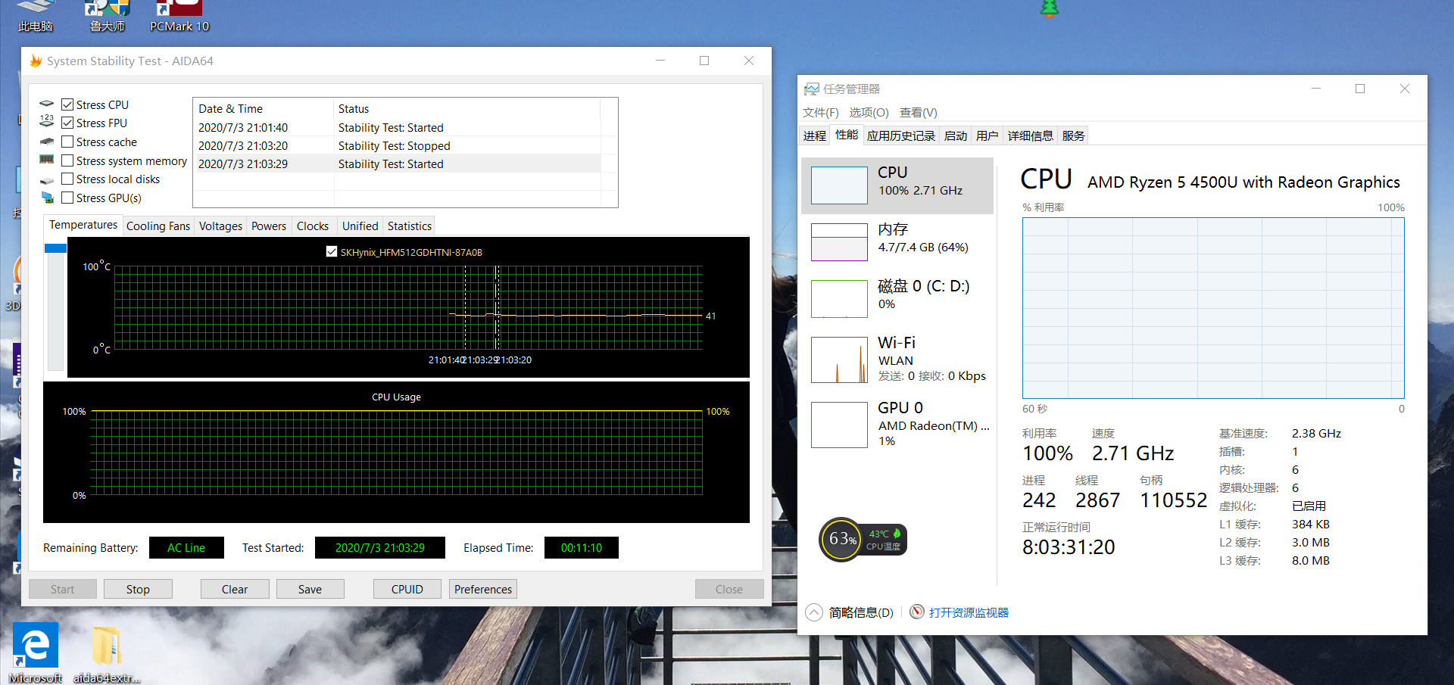
Task: Launch the PCMark 10 desktop shortcut
Action: click(x=179, y=15)
